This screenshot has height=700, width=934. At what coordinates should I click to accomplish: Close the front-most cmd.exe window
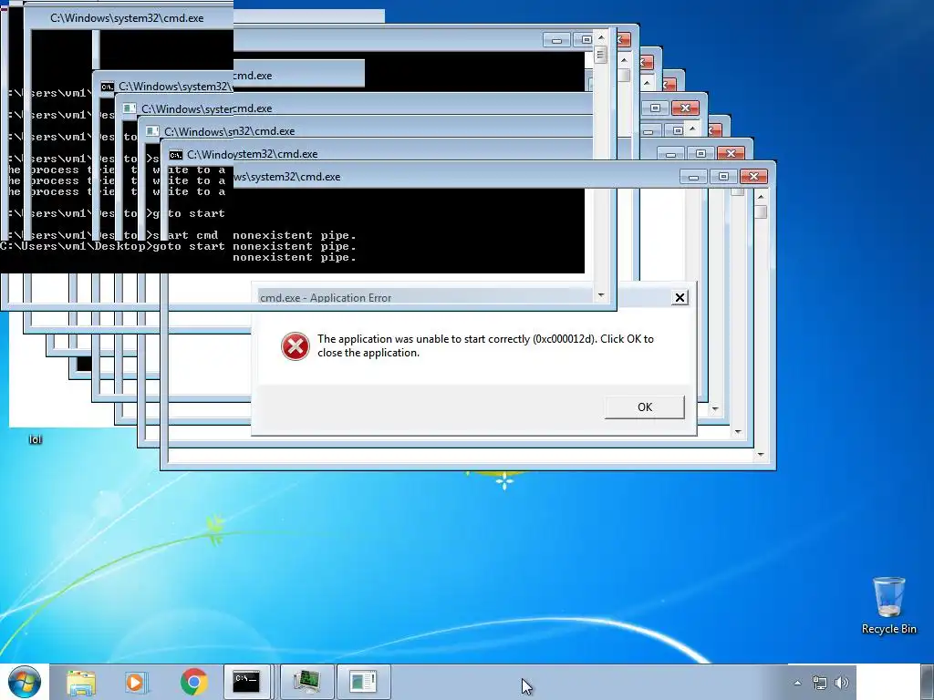tap(753, 177)
